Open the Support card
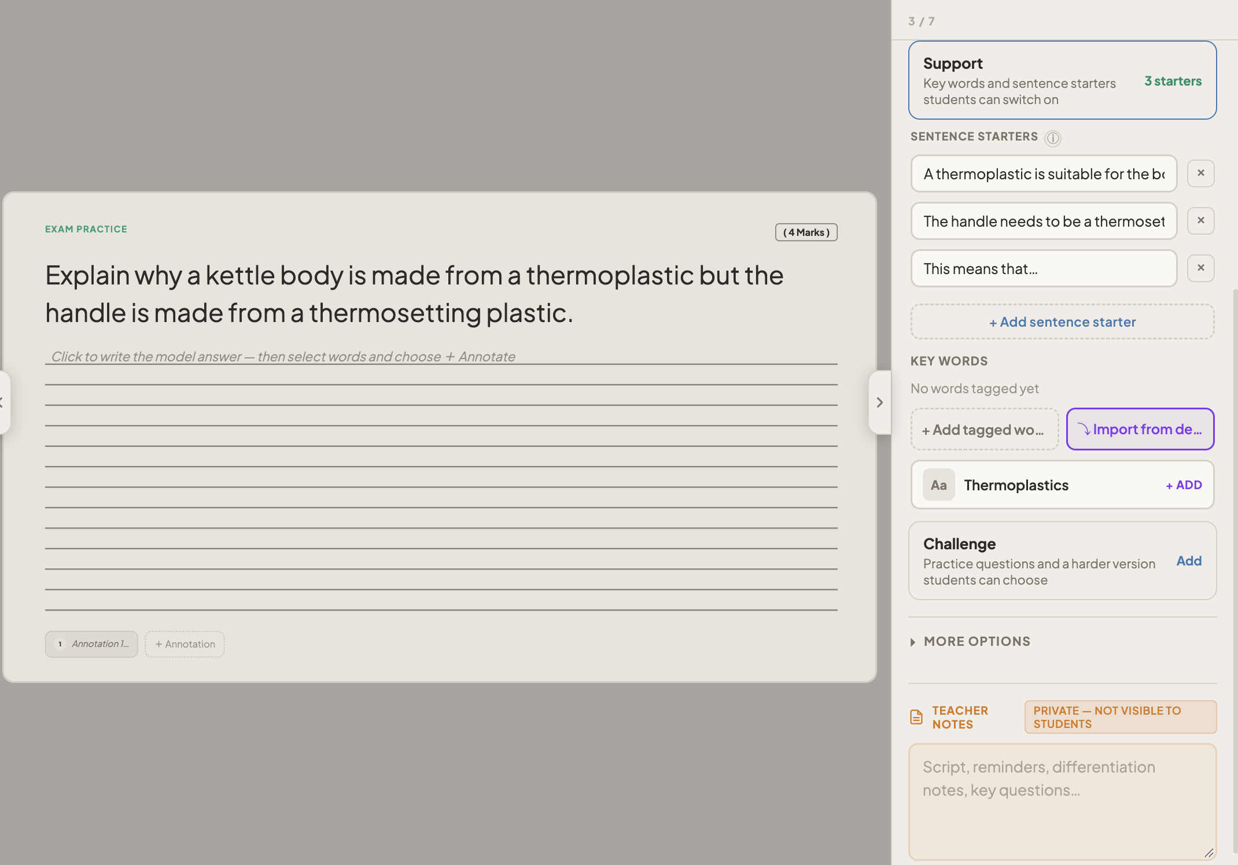The image size is (1238, 865). pos(1062,80)
